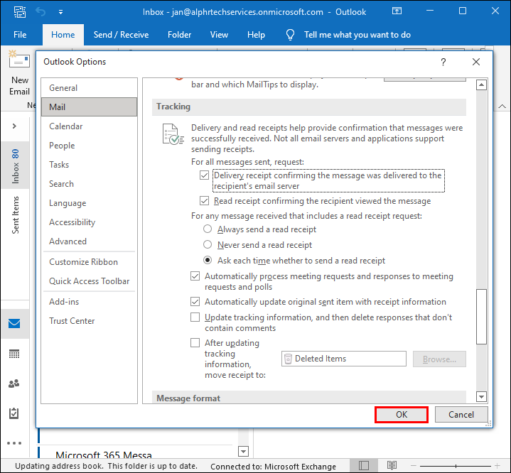Image resolution: width=511 pixels, height=473 pixels.
Task: Open the Calendar view icon
Action: tap(14, 354)
